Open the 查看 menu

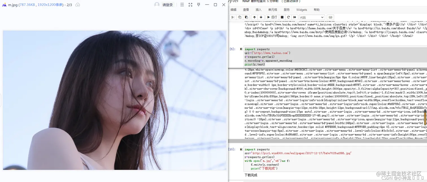pos(246,10)
